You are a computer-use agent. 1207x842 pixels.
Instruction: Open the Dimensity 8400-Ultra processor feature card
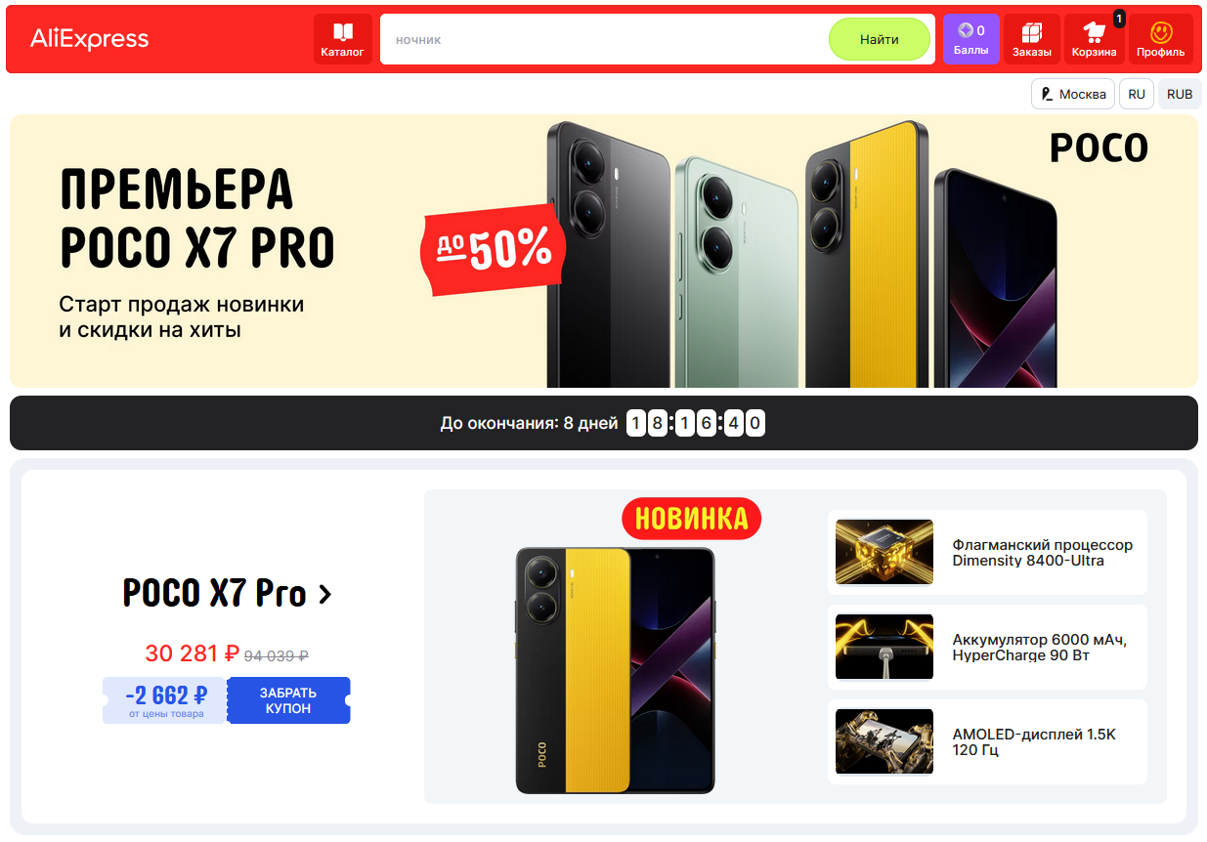click(987, 552)
